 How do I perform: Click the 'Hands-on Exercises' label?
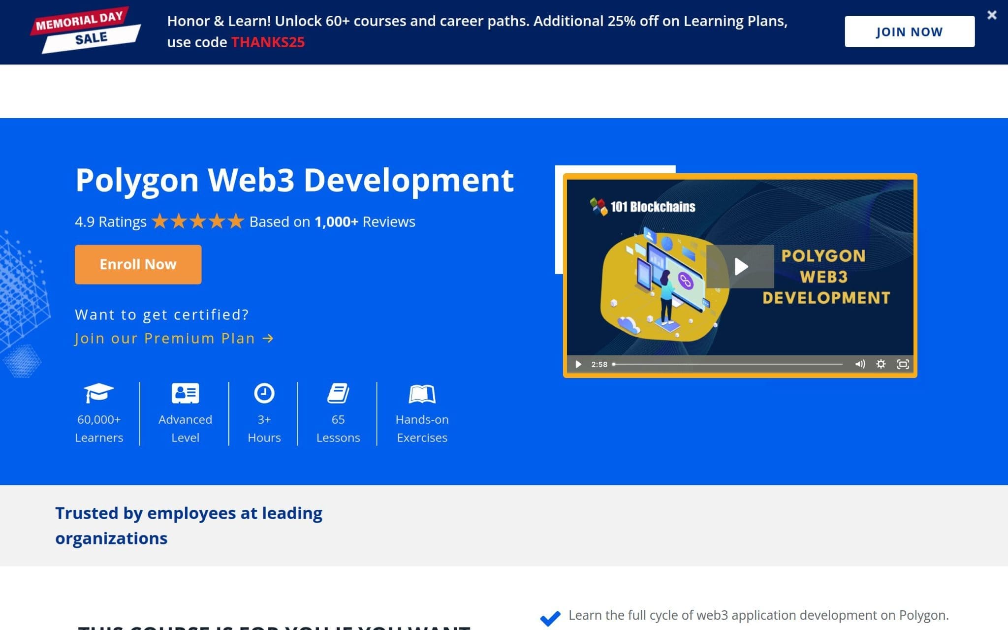click(x=422, y=429)
